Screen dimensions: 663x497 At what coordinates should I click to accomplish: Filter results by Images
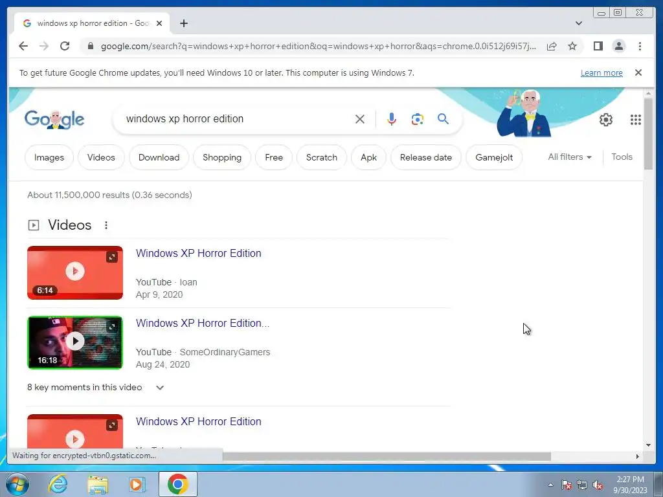tap(49, 157)
